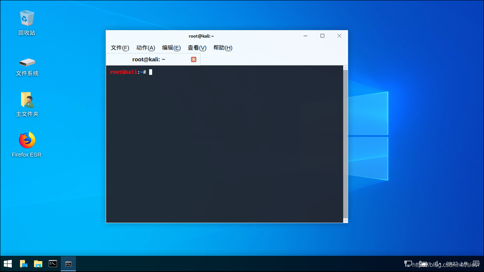This screenshot has width=484, height=272.
Task: Open the 回收站 recycle bin desktop icon
Action: coord(27,23)
